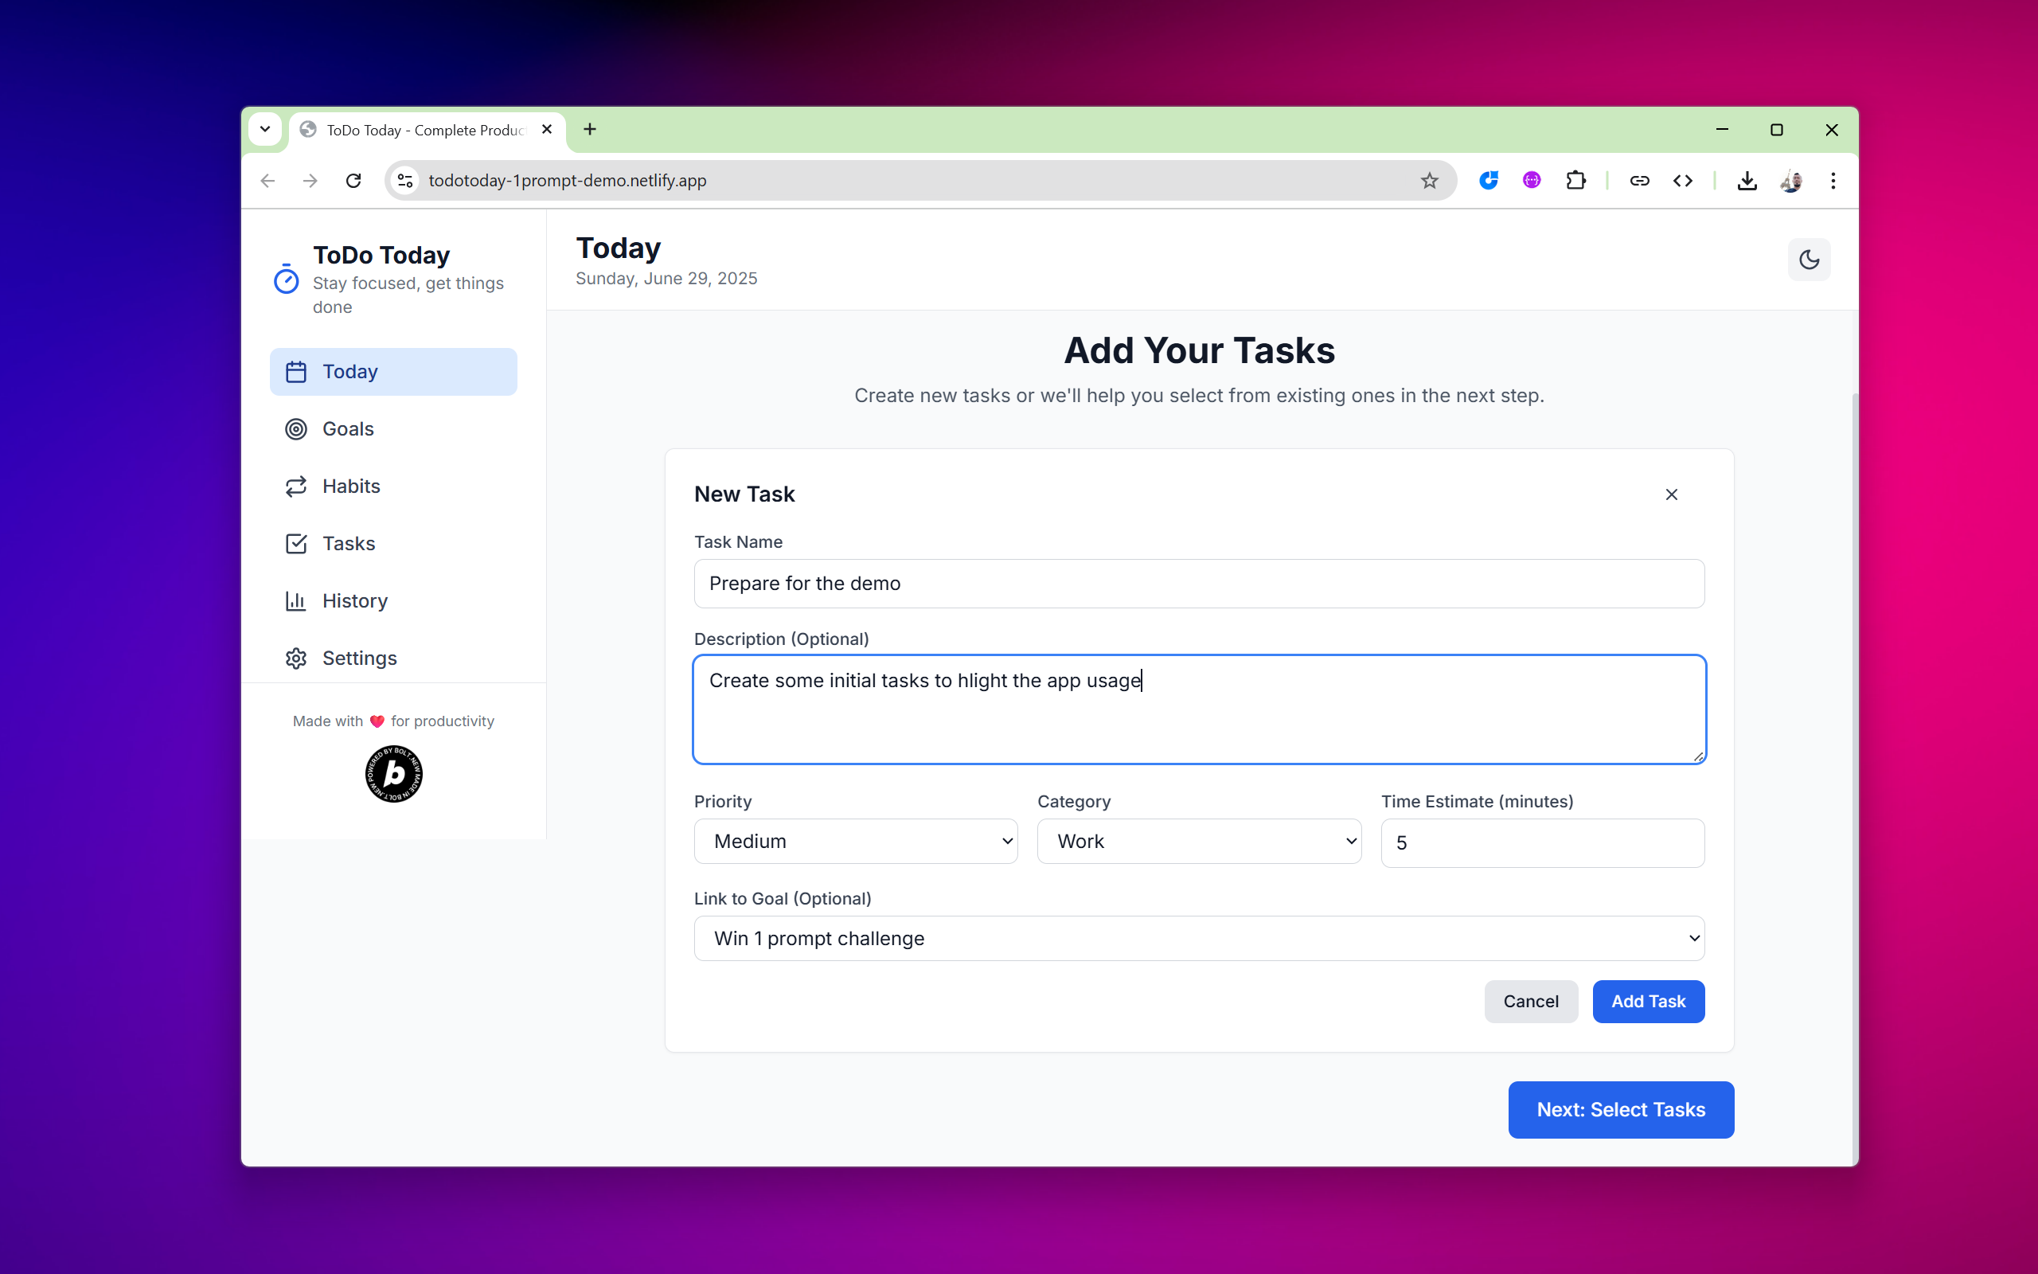Click into the Time Estimate field
The height and width of the screenshot is (1274, 2038).
click(1542, 842)
